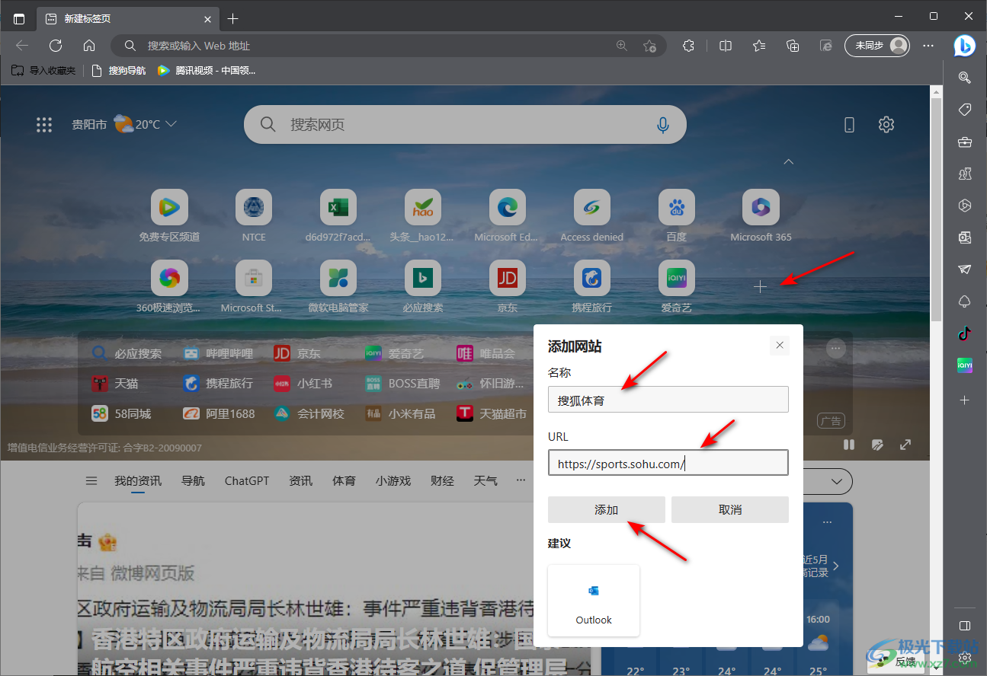The image size is (987, 676).
Task: Select the suggested Outlook site card
Action: click(594, 601)
